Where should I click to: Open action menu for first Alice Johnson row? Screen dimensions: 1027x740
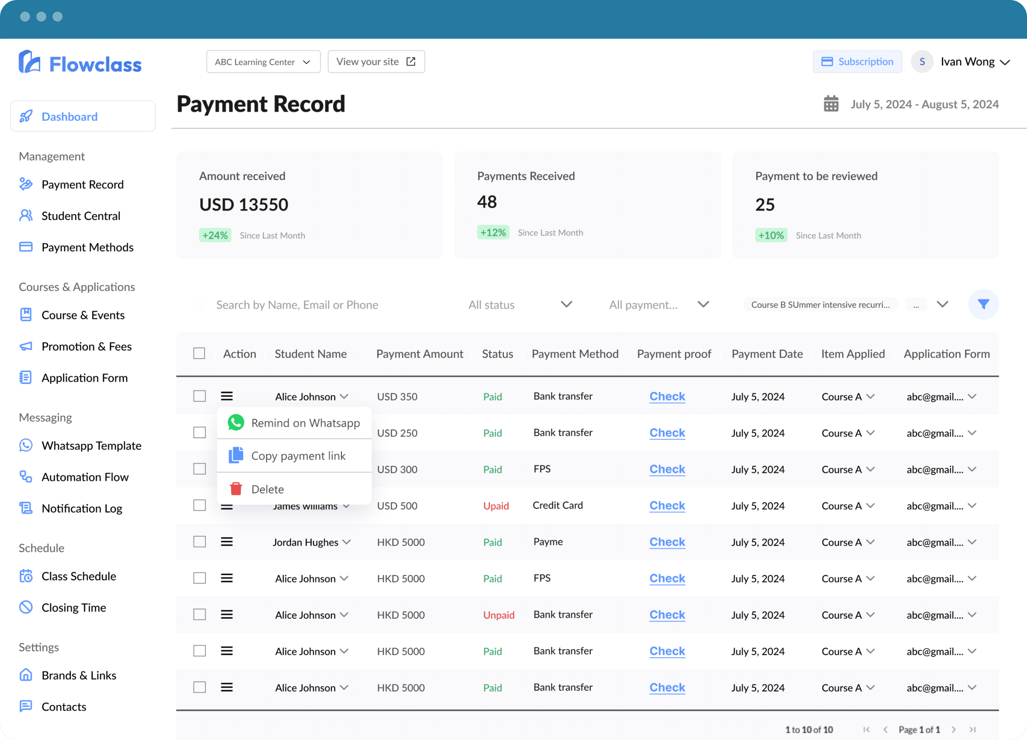pos(227,396)
